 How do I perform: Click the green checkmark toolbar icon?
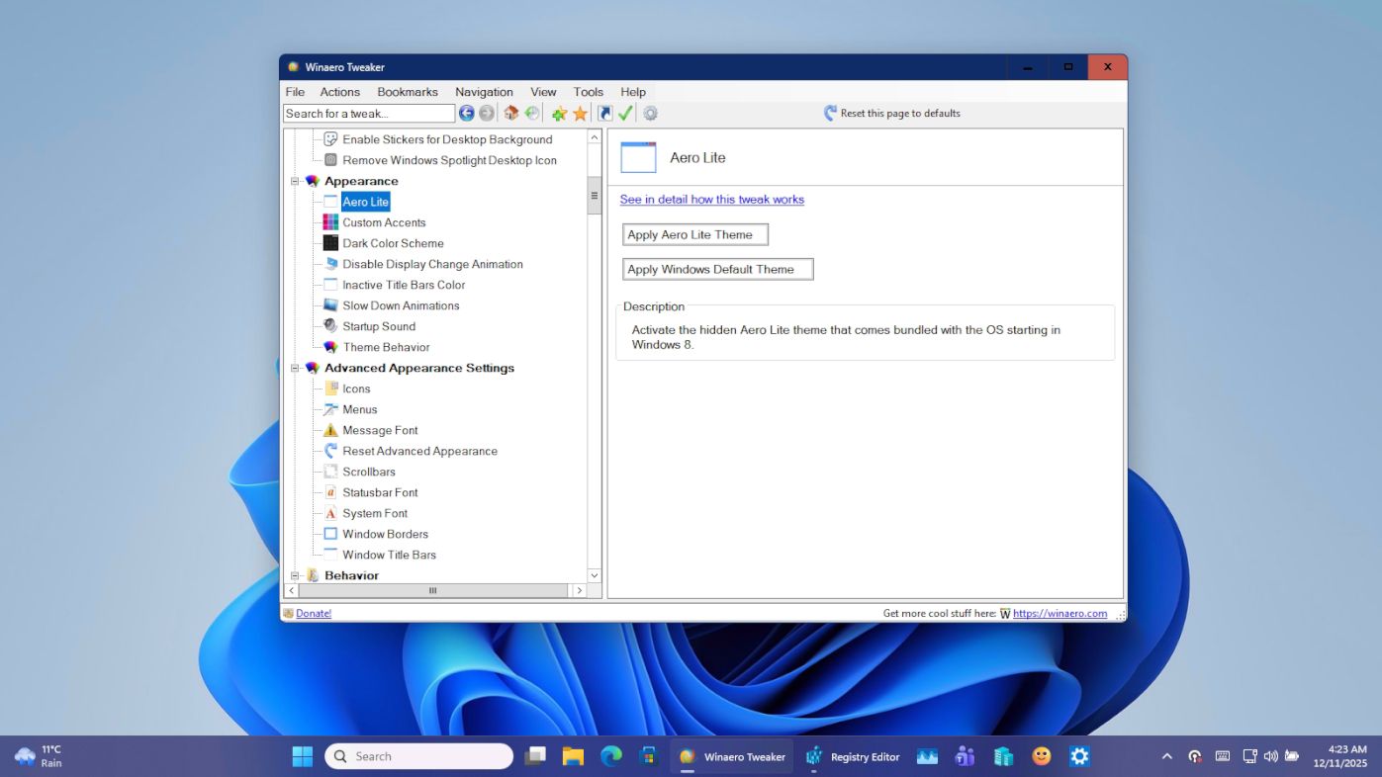tap(625, 113)
